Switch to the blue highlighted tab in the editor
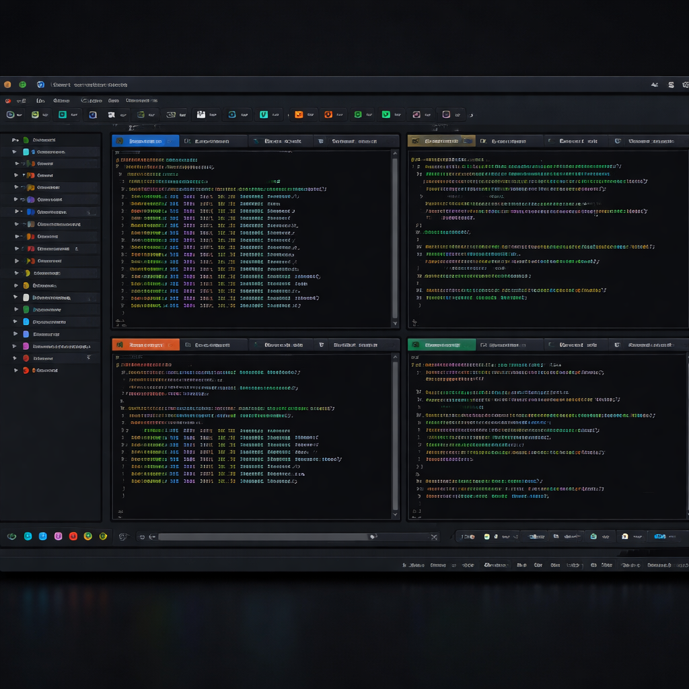Image resolution: width=689 pixels, height=689 pixels. (x=145, y=141)
